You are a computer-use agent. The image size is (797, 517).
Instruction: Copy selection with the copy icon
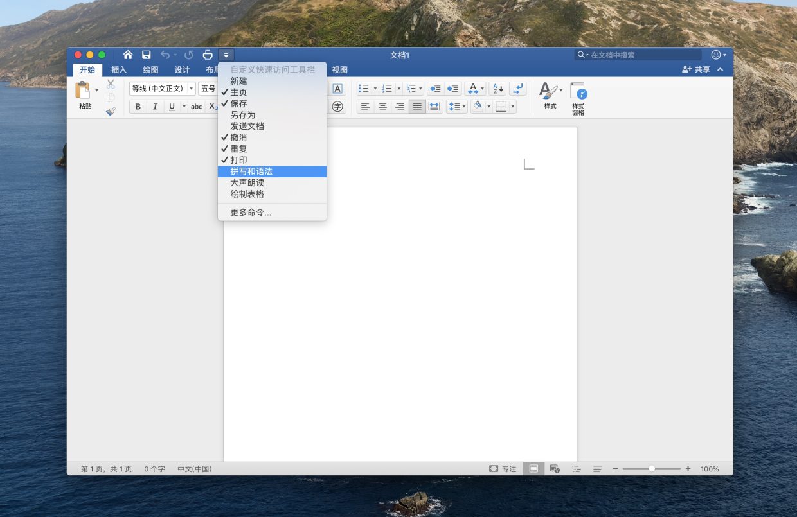click(x=111, y=98)
